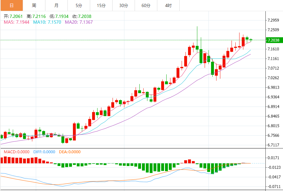Viewport: 283px width, 191px height.
Task: Click the 6.8914 price axis label
Action: tap(273, 107)
